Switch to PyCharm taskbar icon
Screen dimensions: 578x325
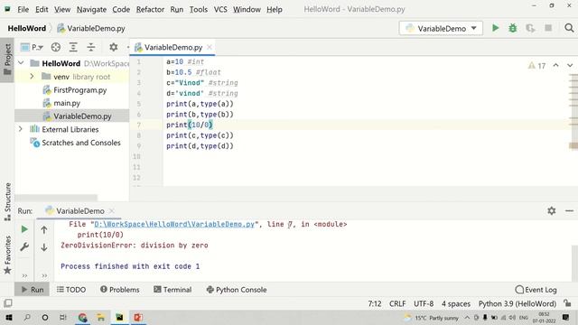coord(119,317)
